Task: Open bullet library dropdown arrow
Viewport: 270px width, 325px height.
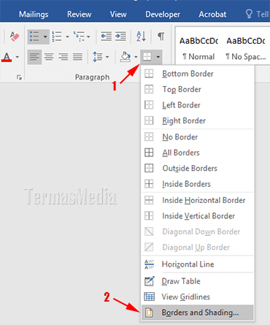Action: coord(45,37)
